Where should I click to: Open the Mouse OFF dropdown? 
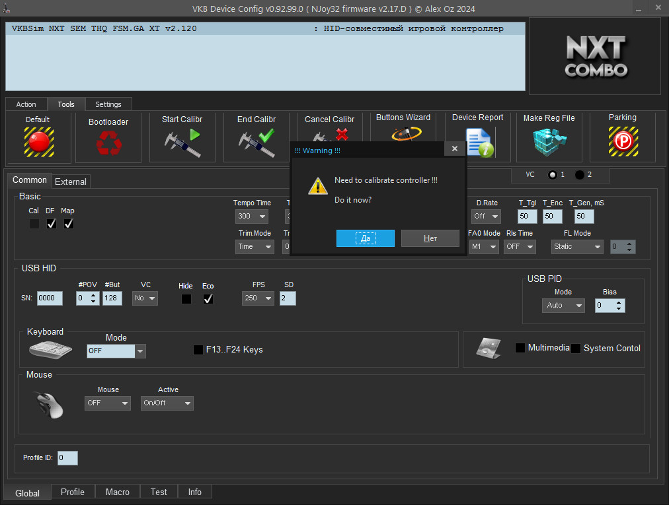(x=108, y=403)
